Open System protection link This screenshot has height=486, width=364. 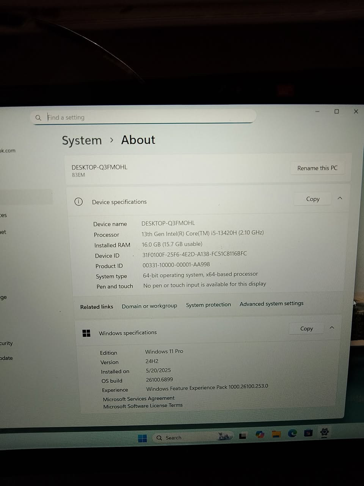208,305
